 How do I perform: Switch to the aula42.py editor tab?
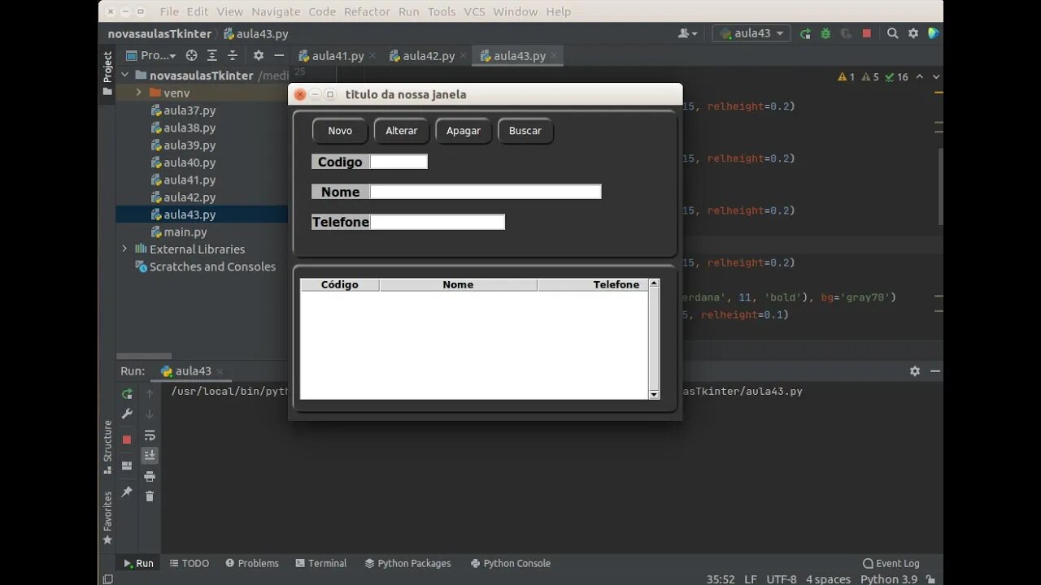[x=429, y=55]
